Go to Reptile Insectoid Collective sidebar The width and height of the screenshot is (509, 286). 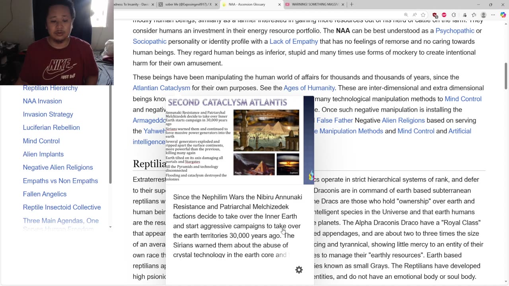pos(62,207)
